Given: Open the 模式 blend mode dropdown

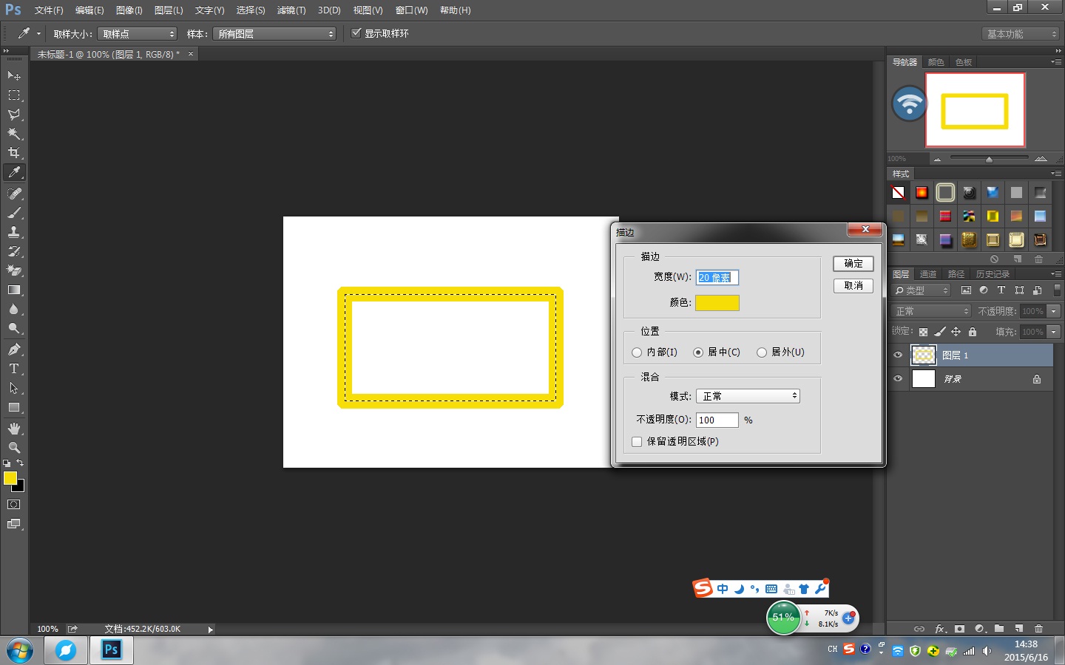Looking at the screenshot, I should click(748, 397).
